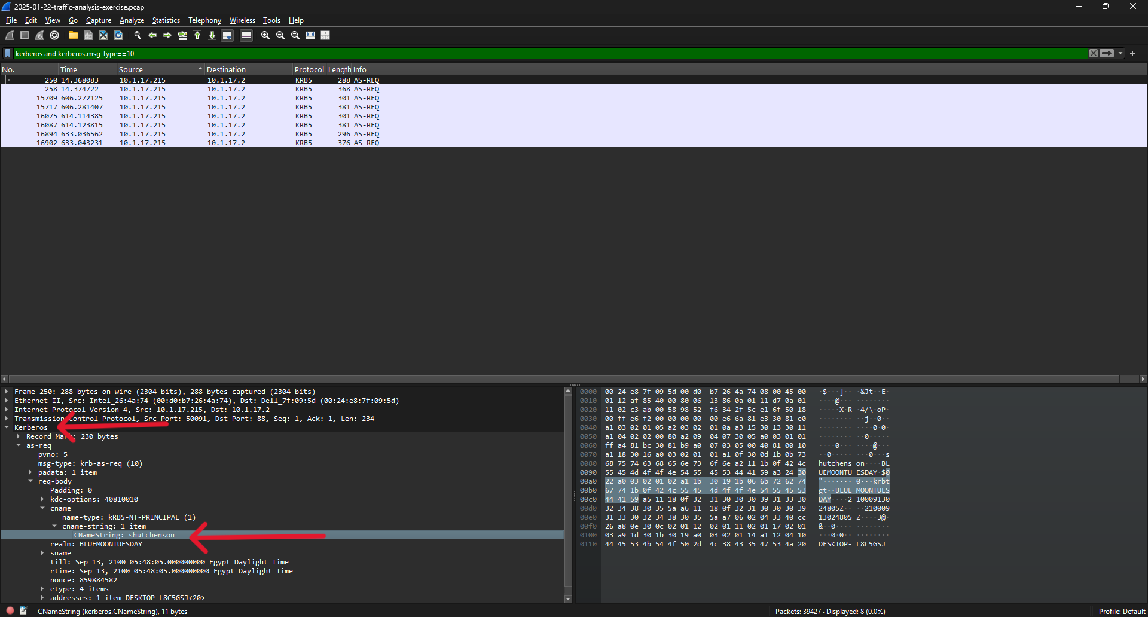
Task: Collapse the Kerberos protocol tree
Action: click(7, 427)
